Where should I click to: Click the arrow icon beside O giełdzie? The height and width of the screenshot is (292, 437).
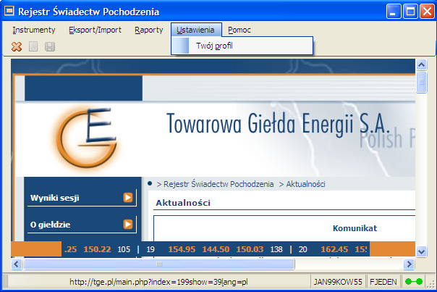pyautogui.click(x=128, y=224)
